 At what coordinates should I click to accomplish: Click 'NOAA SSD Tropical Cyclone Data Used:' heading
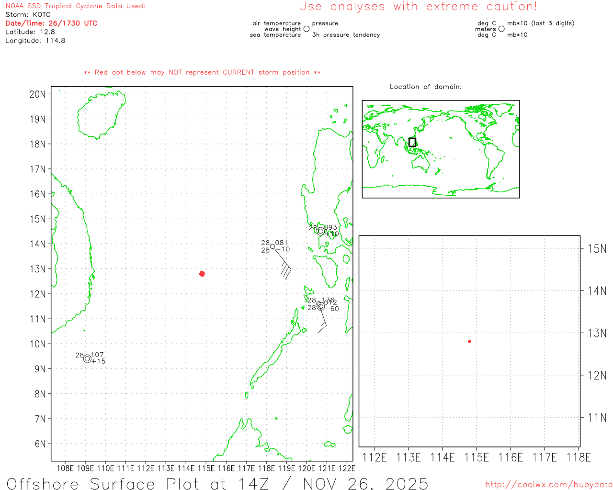tap(75, 6)
